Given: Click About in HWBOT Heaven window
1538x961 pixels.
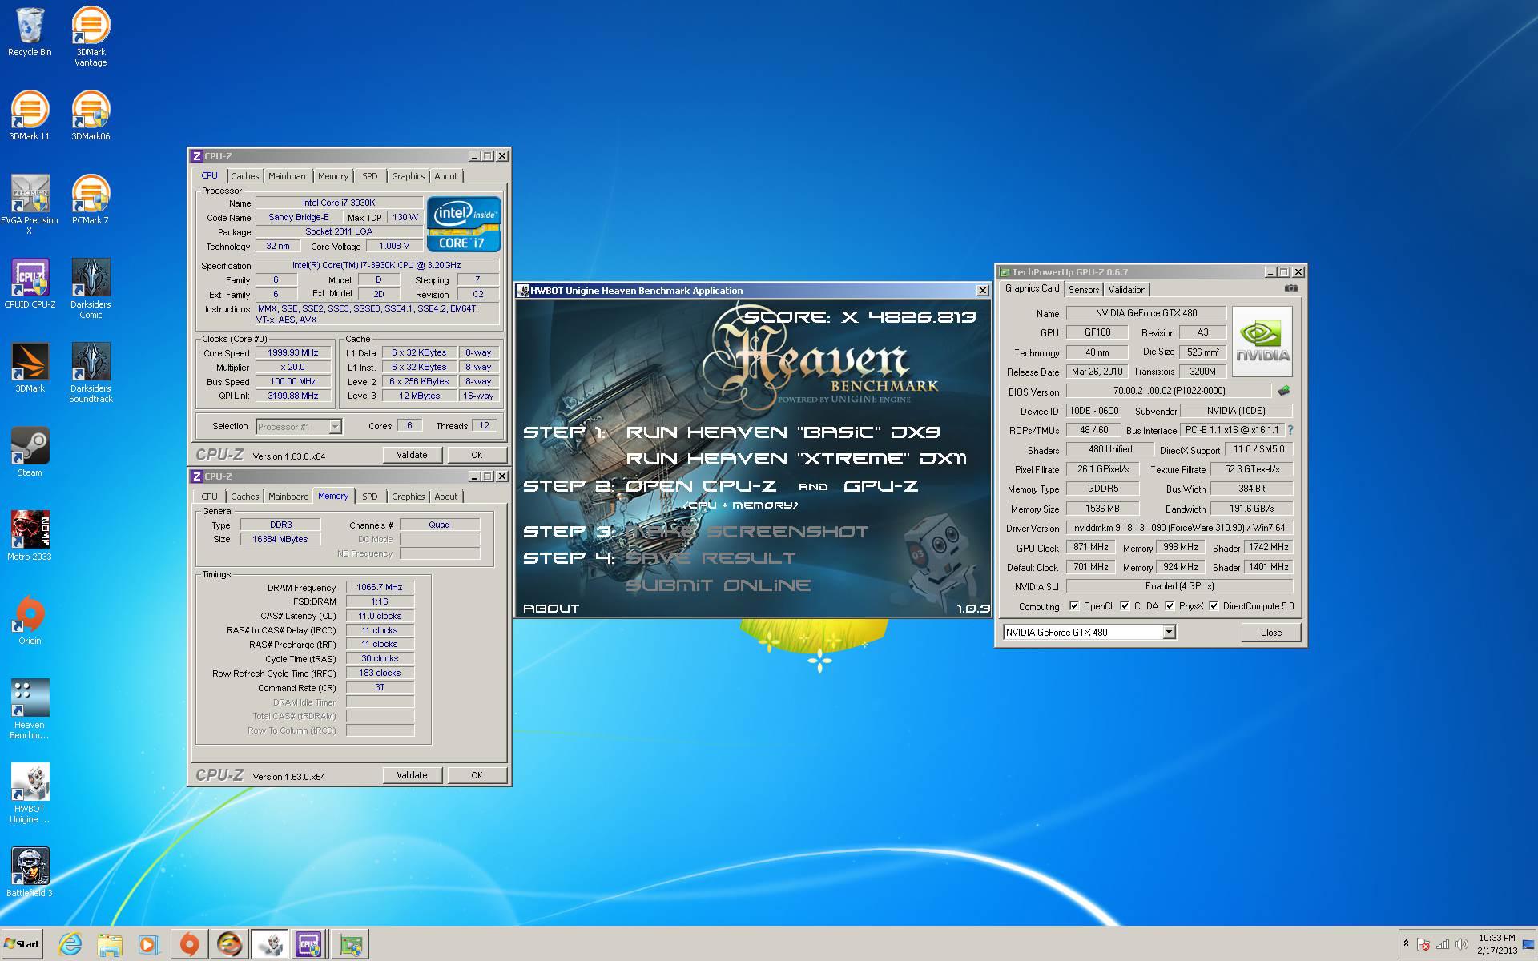Looking at the screenshot, I should pyautogui.click(x=551, y=609).
